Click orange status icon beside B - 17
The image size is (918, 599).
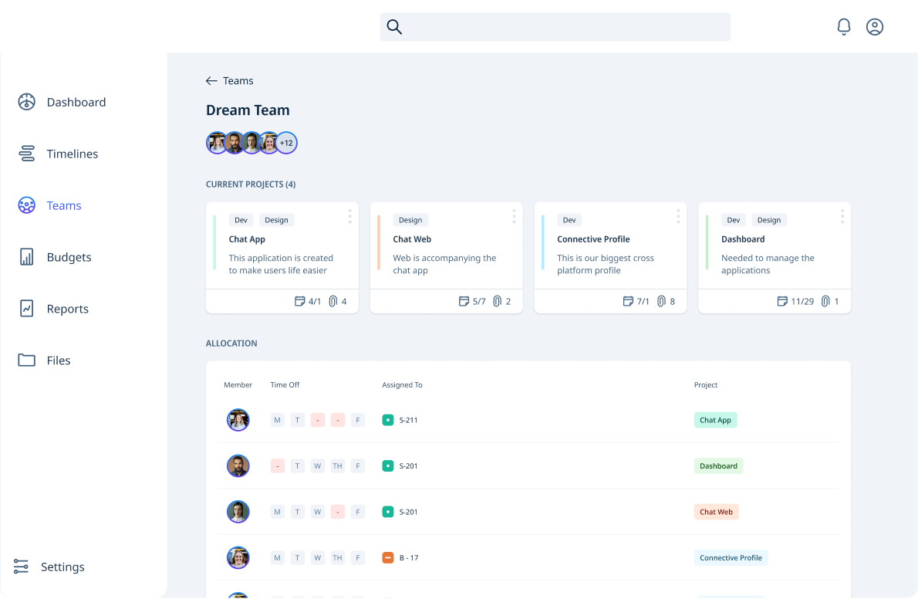pyautogui.click(x=387, y=557)
